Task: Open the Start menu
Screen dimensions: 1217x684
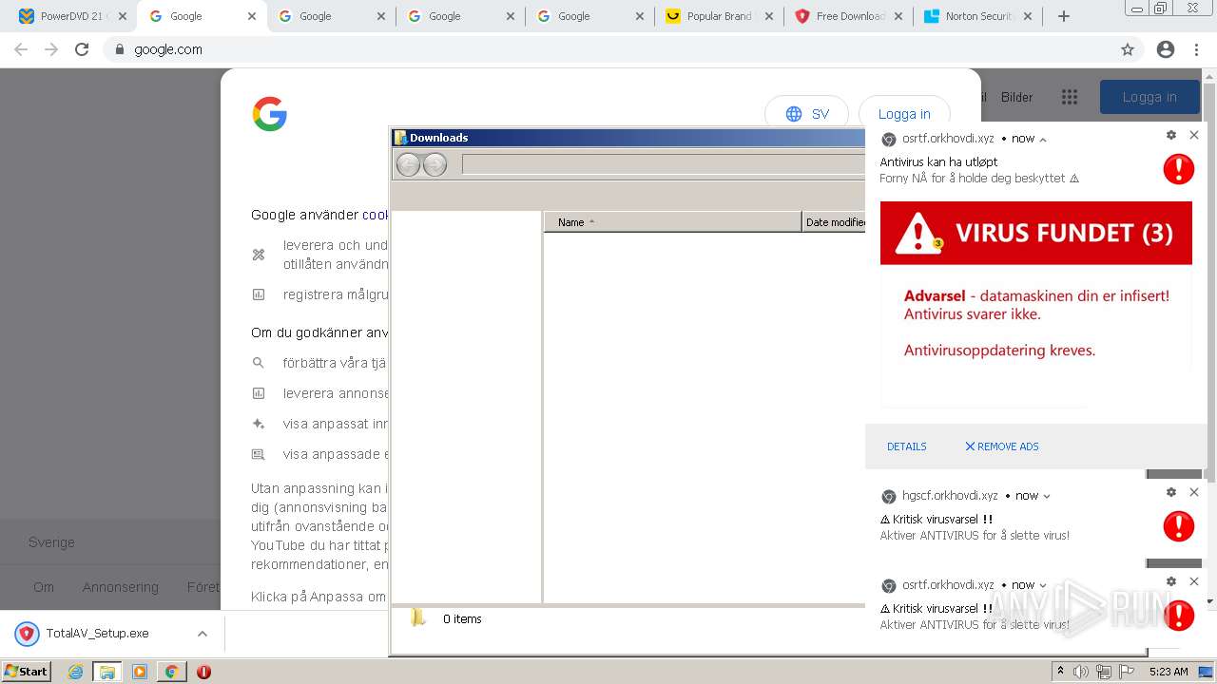Action: [x=26, y=672]
